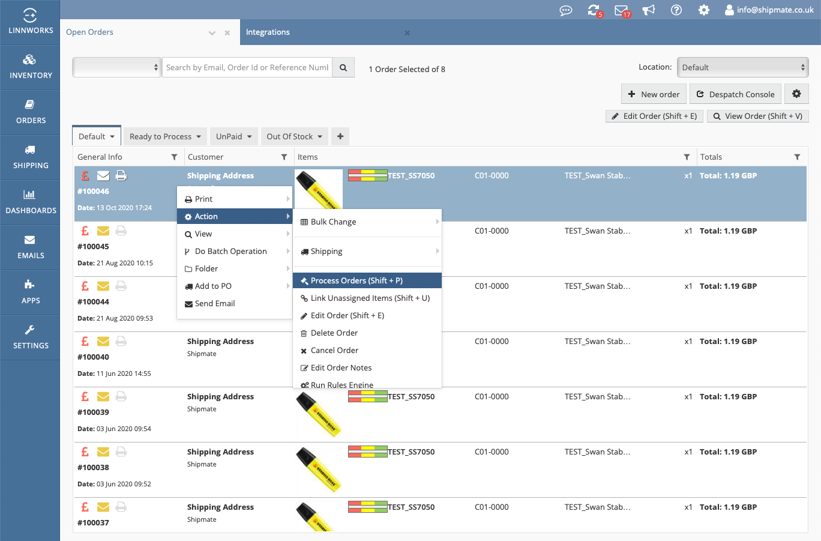Click View Order (Shift + V) button
821x541 pixels.
[x=757, y=116]
